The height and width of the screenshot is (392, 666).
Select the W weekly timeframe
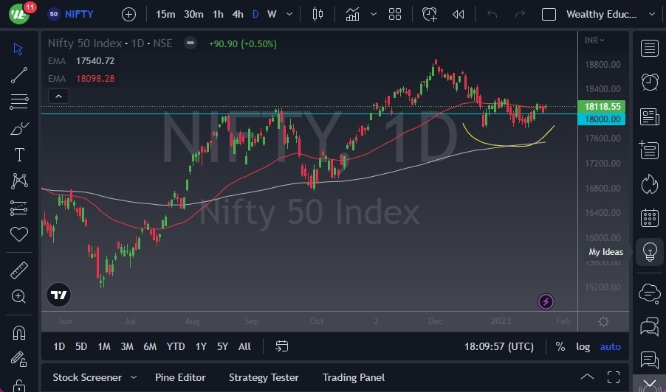[272, 14]
